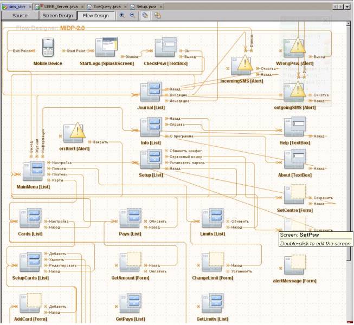Select the GetLimits List node icon
The image size is (354, 325).
pyautogui.click(x=213, y=303)
